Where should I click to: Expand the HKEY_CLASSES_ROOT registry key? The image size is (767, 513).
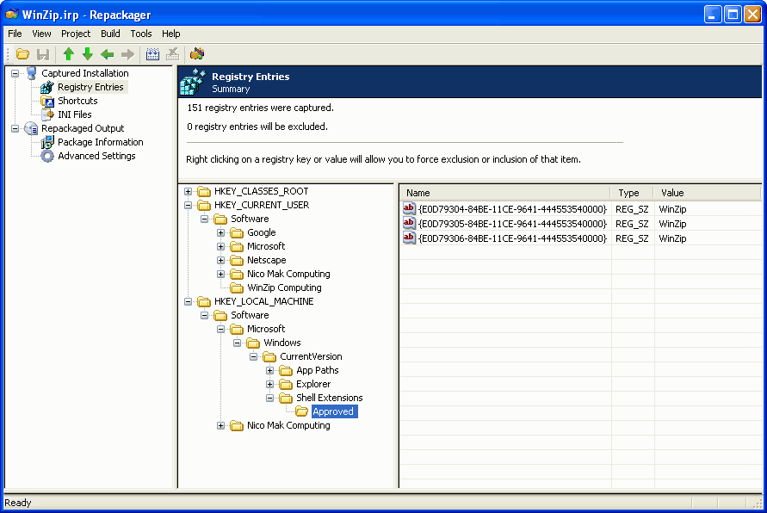pos(189,191)
